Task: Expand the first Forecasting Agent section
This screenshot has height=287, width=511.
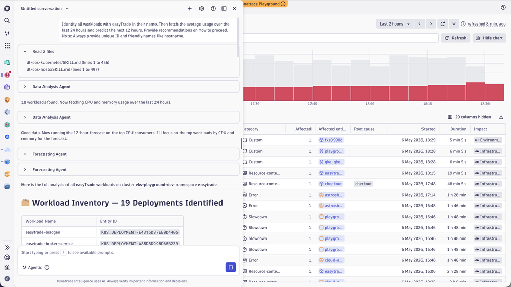Action: click(128, 154)
